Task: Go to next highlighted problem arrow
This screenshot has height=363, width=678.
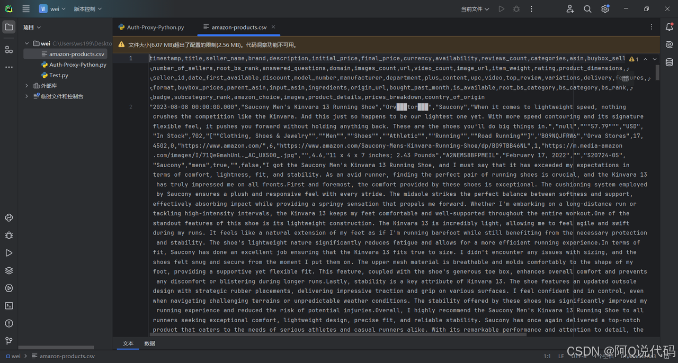Action: 655,59
